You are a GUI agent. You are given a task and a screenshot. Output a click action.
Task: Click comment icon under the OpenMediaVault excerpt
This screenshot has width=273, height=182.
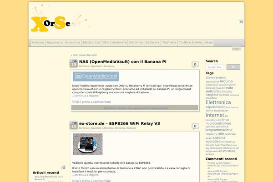click(73, 102)
